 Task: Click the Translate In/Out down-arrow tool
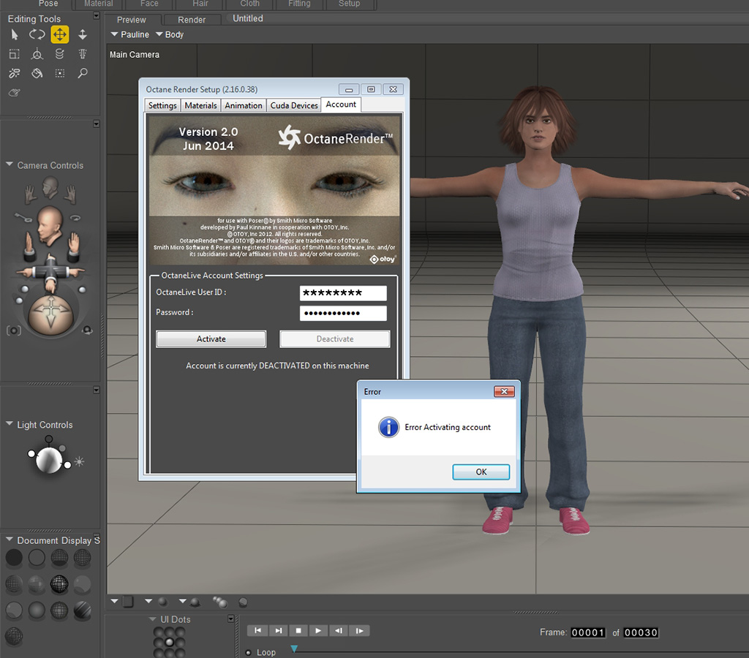click(83, 34)
